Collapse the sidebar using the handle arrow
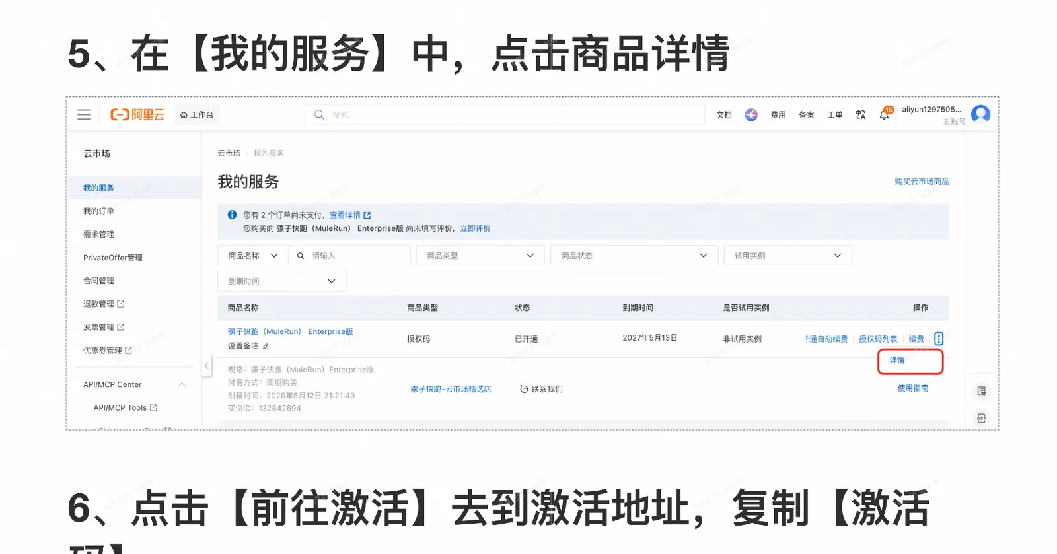The image size is (1057, 554). [207, 365]
